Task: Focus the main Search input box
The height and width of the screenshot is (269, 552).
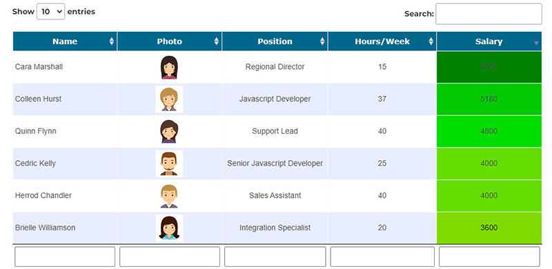Action: 489,14
